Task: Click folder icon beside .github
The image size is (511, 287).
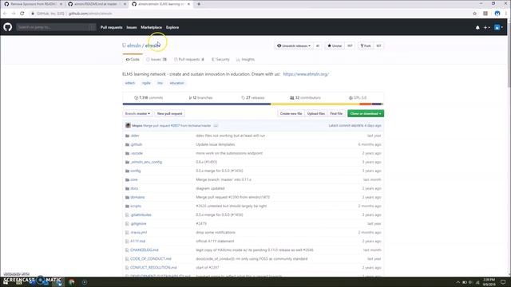Action: pyautogui.click(x=127, y=144)
